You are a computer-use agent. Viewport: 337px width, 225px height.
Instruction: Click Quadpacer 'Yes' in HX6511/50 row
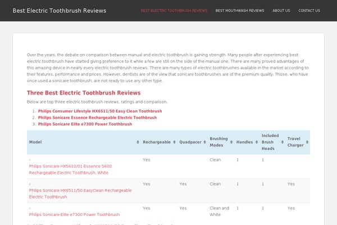click(183, 184)
